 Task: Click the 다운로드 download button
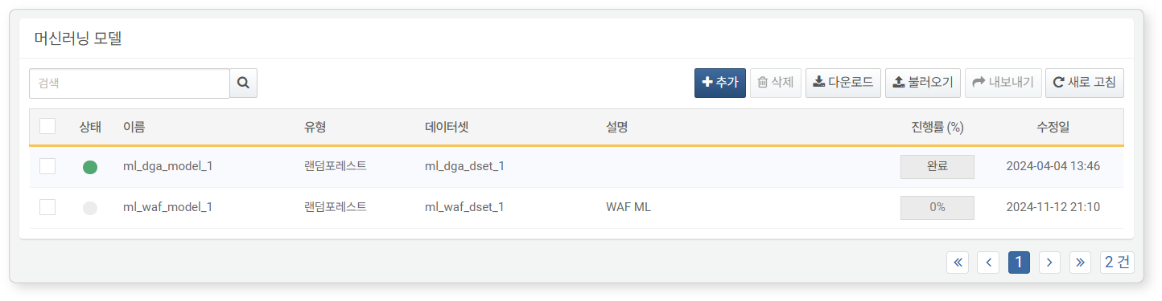coord(843,83)
